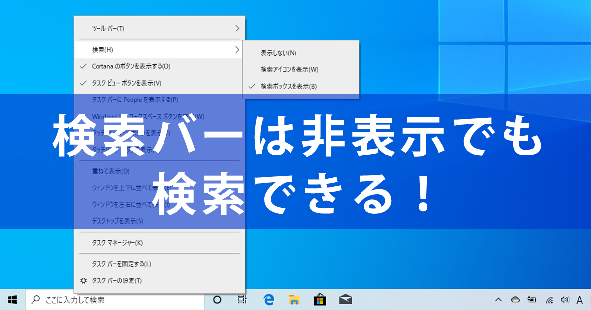Click the Cortana circle icon on taskbar
The height and width of the screenshot is (310, 591).
217,299
